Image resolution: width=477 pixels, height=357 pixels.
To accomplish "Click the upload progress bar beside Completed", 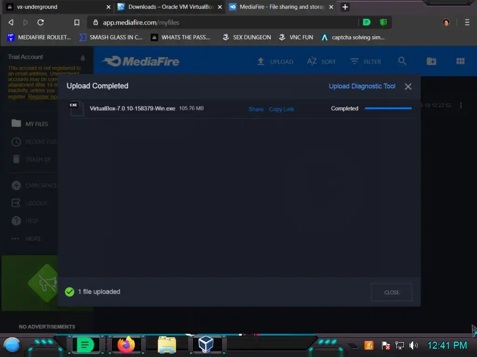I will pyautogui.click(x=388, y=108).
